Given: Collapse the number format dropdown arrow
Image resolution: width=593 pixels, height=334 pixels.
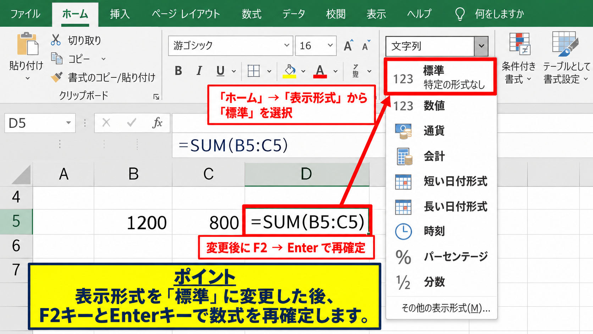Looking at the screenshot, I should 481,46.
